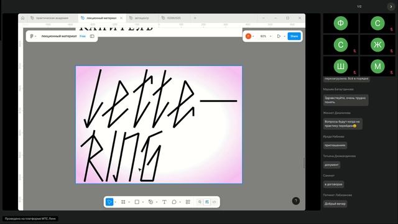
Task: Click file name 'лекционный материал' in header
Action: pyautogui.click(x=59, y=36)
